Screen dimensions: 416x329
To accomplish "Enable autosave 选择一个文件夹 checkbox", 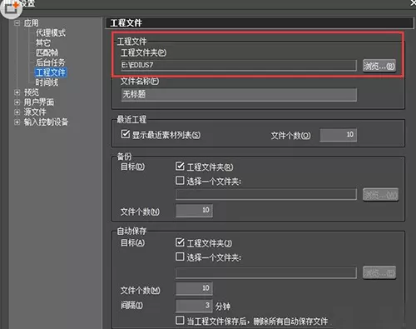I will coord(180,257).
